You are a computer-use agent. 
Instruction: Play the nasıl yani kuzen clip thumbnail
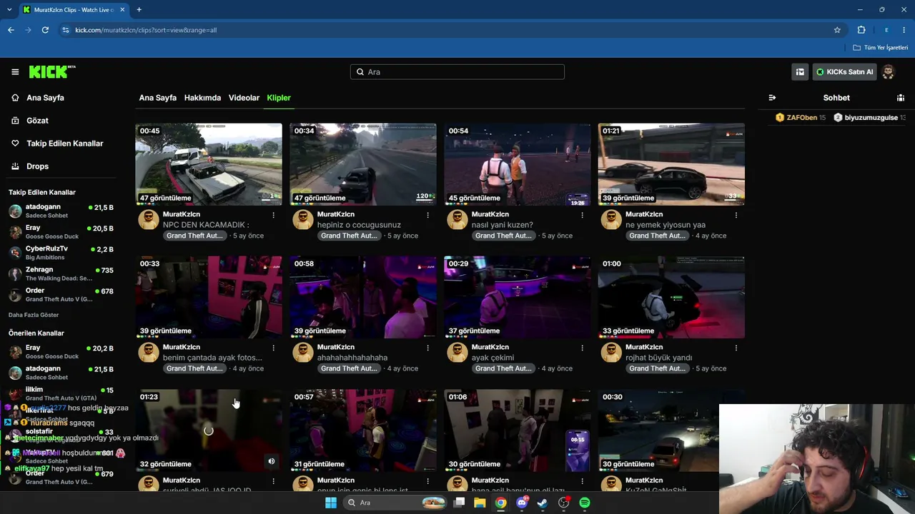[x=518, y=164]
